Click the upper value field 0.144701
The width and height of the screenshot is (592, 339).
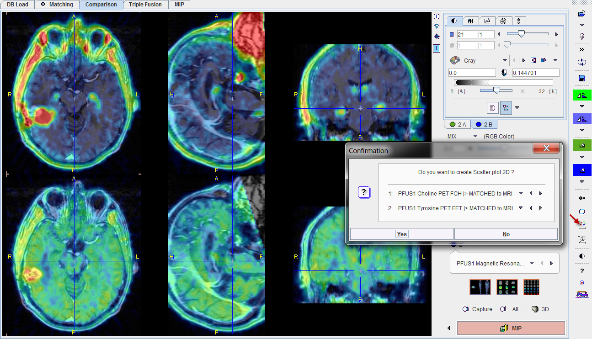[536, 73]
